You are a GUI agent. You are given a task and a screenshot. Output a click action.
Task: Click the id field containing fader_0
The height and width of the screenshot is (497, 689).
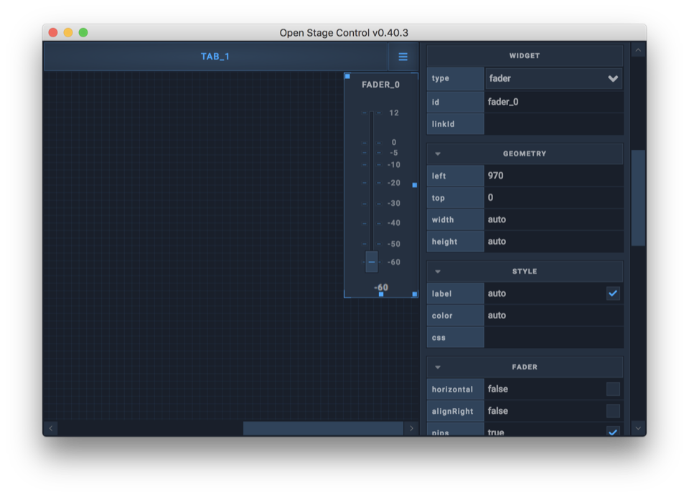[553, 102]
